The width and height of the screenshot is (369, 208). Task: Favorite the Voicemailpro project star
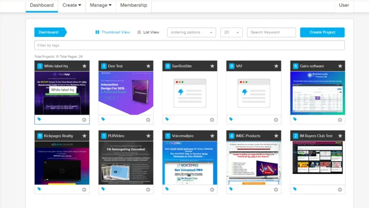coord(212,136)
